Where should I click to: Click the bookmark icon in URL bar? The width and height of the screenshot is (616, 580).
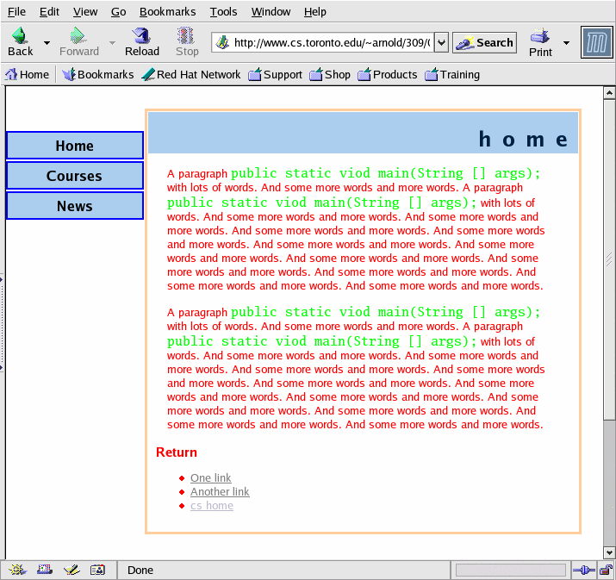[222, 42]
